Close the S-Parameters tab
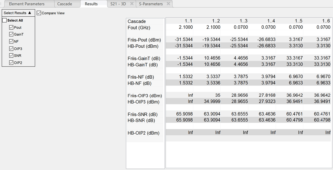The width and height of the screenshot is (333, 170). pos(168,4)
